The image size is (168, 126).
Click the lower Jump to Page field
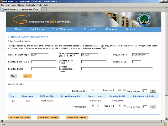[145, 107]
